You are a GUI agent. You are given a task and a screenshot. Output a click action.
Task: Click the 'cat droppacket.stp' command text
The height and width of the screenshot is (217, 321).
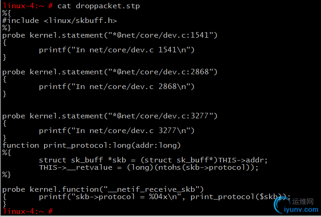(x=98, y=6)
